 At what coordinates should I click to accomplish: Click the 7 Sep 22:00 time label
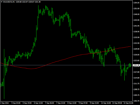(61, 103)
